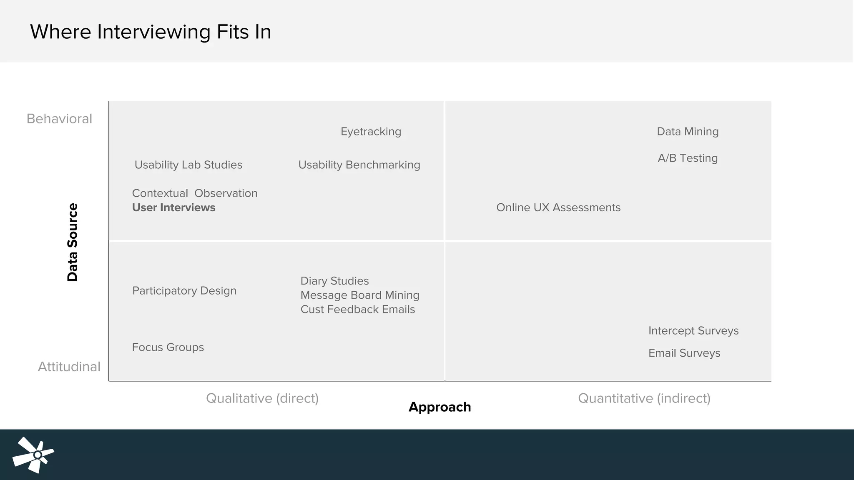Select the Focus Groups text

[168, 347]
